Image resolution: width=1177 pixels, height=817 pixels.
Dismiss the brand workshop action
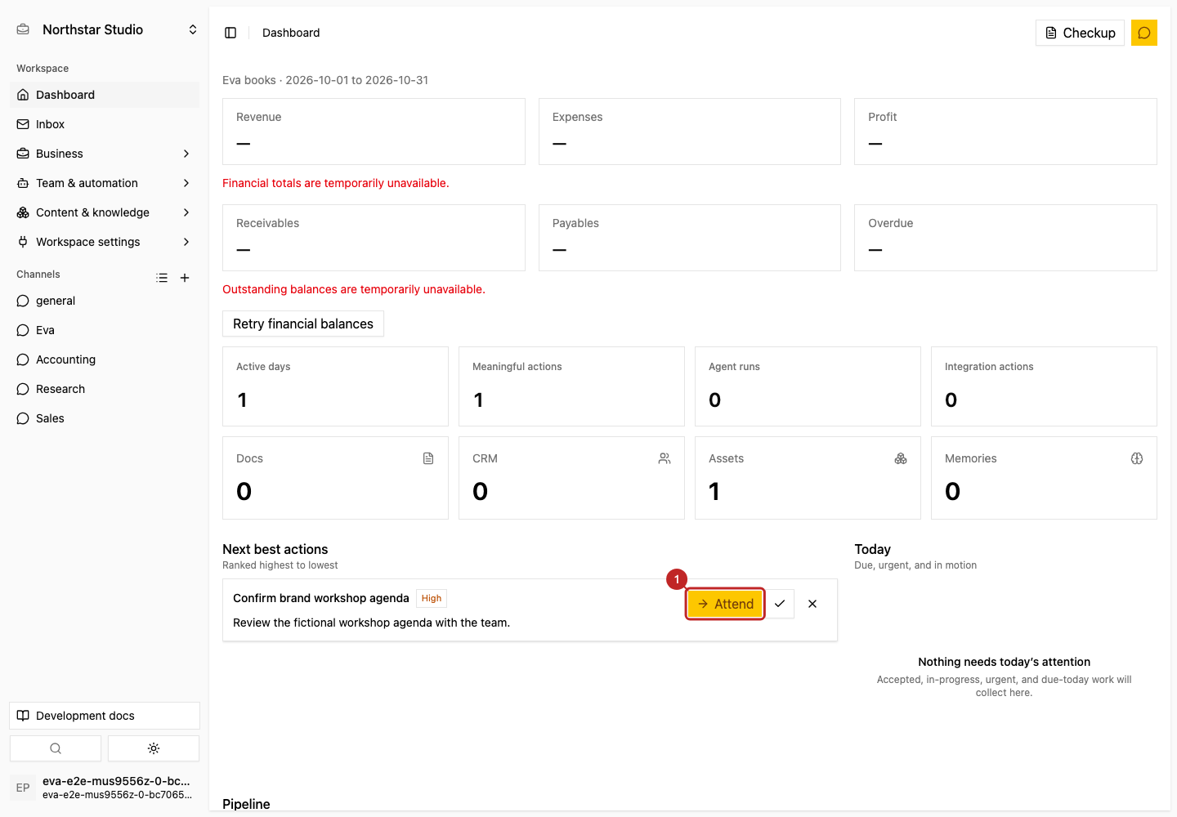812,604
